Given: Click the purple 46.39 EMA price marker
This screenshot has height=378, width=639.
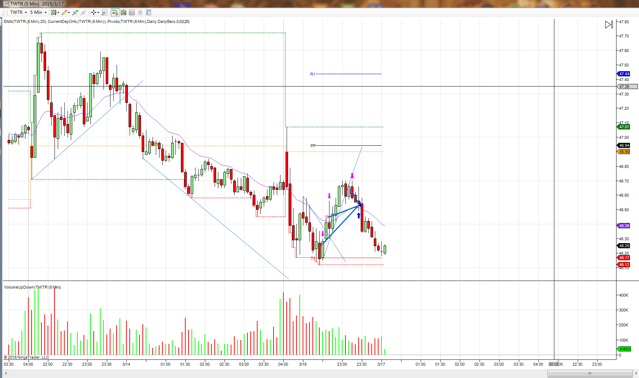Looking at the screenshot, I should pos(624,226).
